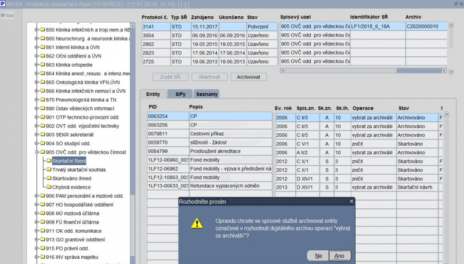Click the Skartováno ihned folder icon

click(48, 178)
